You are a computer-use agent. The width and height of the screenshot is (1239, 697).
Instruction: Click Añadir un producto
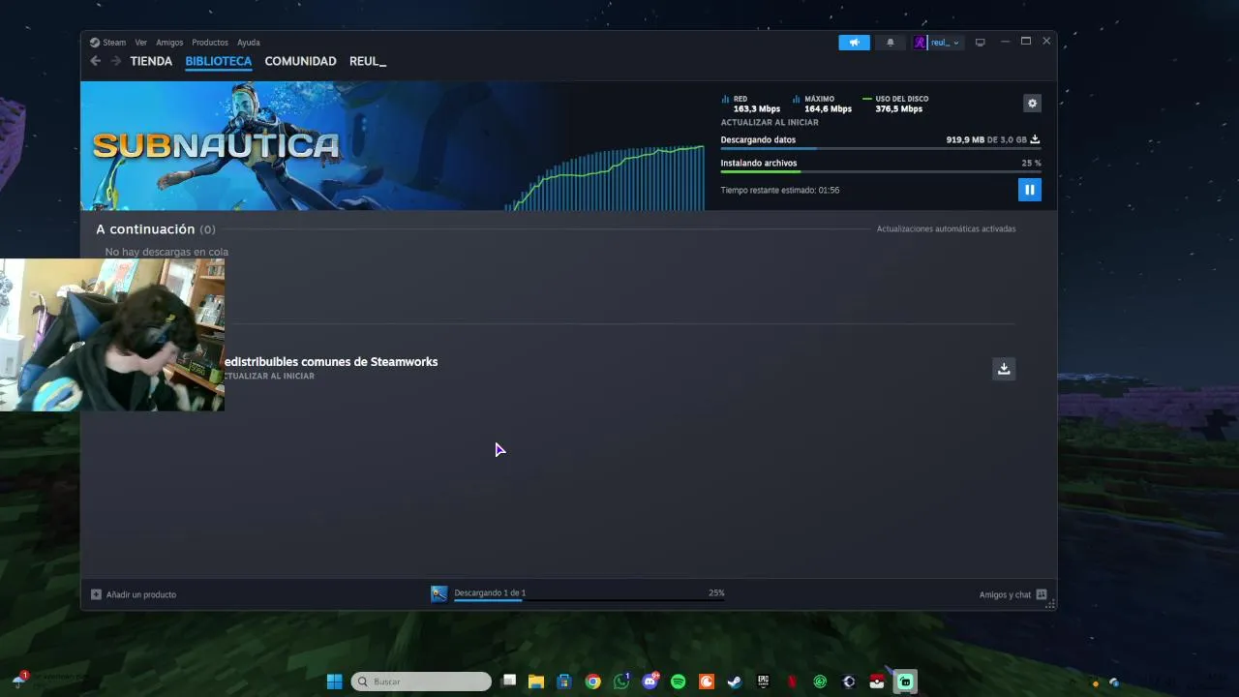point(141,594)
